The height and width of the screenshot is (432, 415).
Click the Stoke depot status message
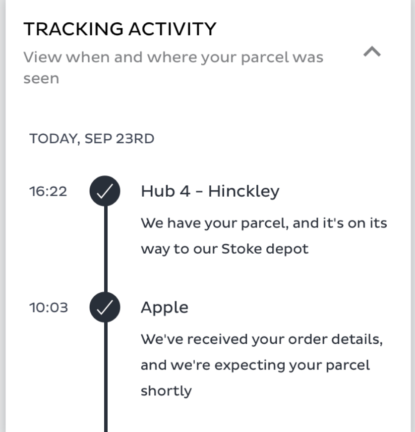click(264, 236)
